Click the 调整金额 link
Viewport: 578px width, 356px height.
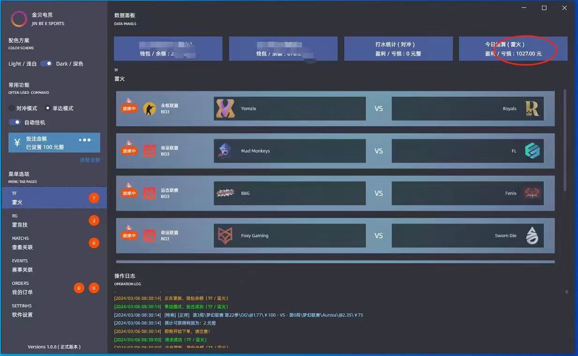click(x=89, y=160)
